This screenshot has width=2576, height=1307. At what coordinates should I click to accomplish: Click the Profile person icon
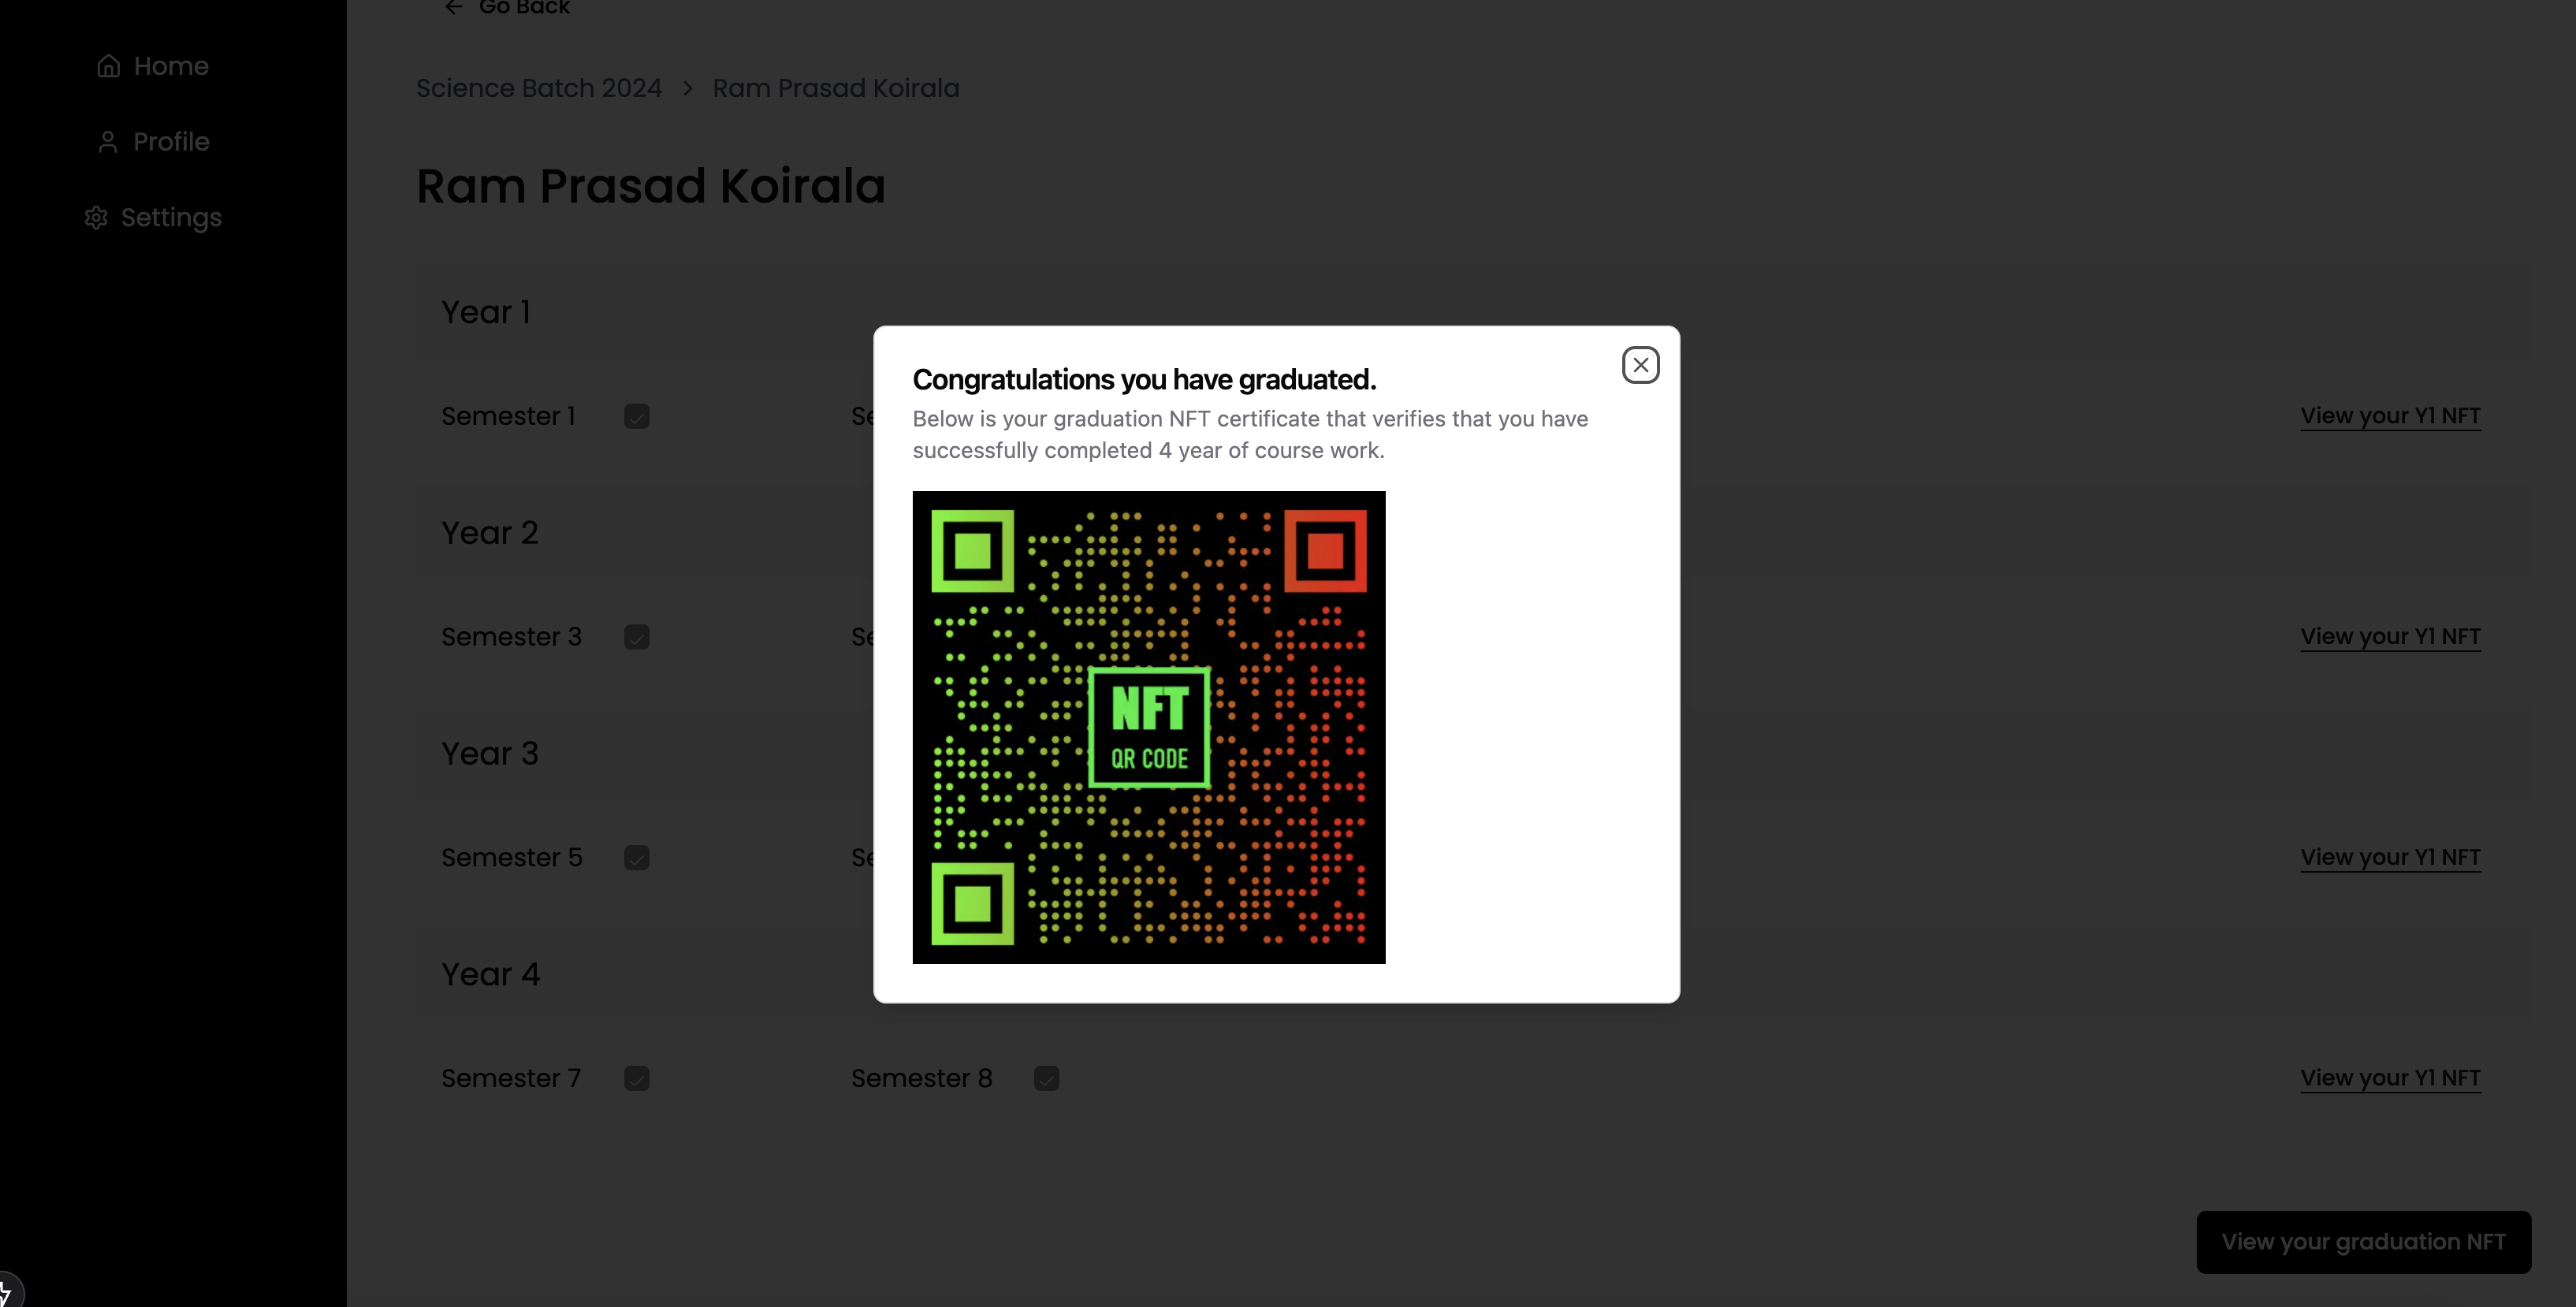point(108,142)
